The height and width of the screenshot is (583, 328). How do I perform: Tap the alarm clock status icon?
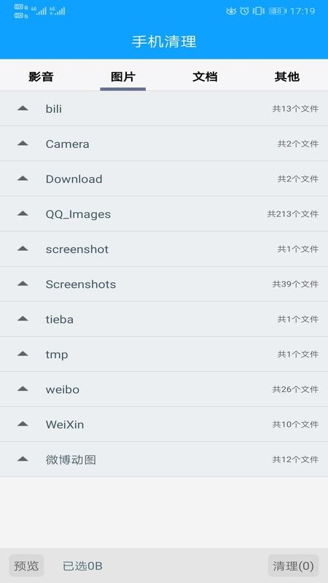[244, 11]
